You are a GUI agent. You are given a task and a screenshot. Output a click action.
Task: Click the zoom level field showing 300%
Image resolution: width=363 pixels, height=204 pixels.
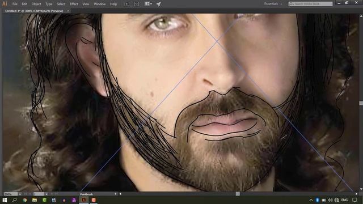pyautogui.click(x=11, y=194)
